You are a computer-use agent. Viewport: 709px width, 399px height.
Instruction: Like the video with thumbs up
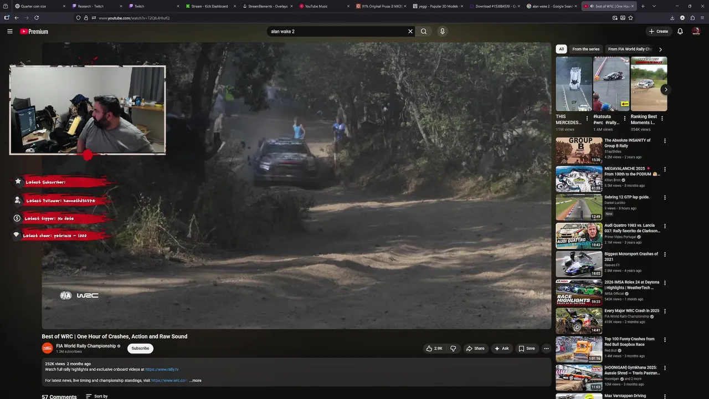(x=434, y=349)
